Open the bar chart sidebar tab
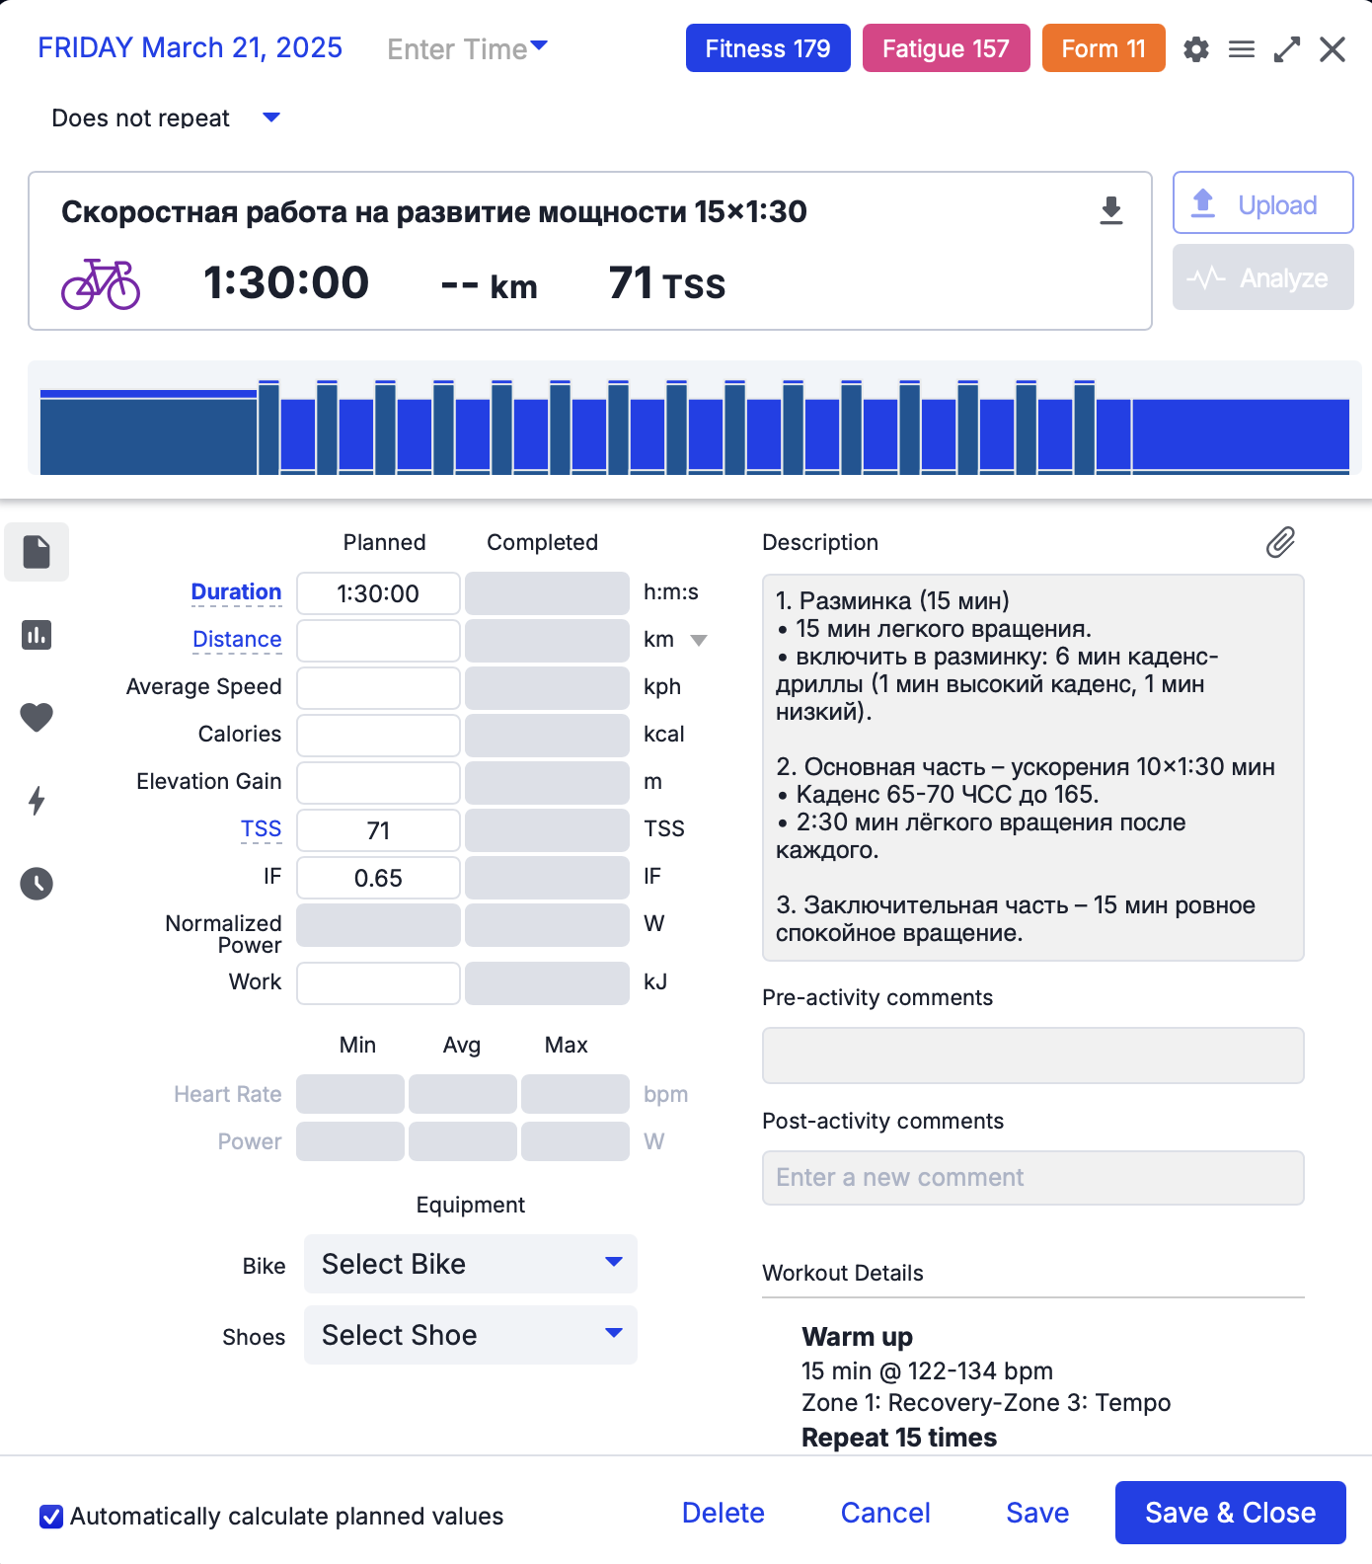This screenshot has width=1372, height=1564. tap(37, 635)
